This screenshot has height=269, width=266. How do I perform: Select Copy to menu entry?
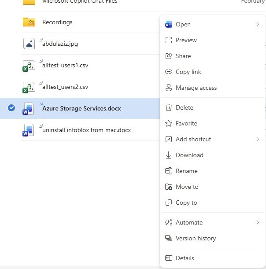pyautogui.click(x=212, y=203)
